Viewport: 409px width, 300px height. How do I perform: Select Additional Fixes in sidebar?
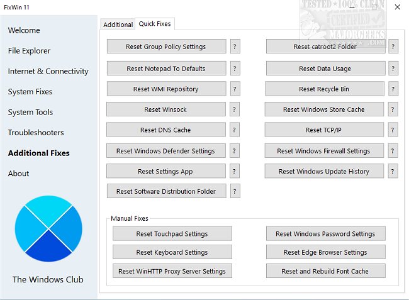39,153
